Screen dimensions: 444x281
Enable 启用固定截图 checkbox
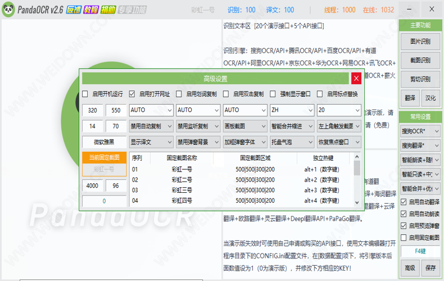tap(404, 238)
